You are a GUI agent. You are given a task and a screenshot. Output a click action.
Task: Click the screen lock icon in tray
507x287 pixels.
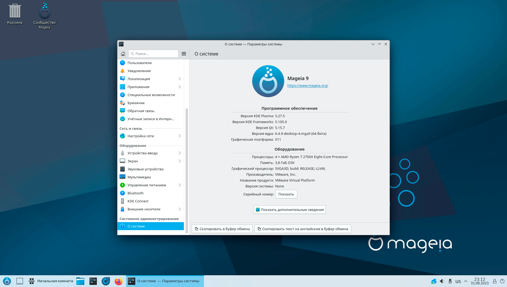click(494, 281)
